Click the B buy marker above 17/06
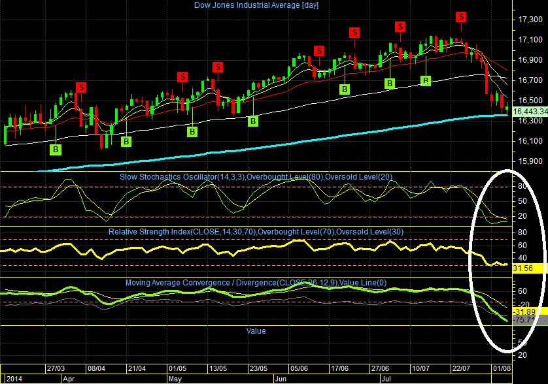The height and width of the screenshot is (384, 548). [x=345, y=89]
